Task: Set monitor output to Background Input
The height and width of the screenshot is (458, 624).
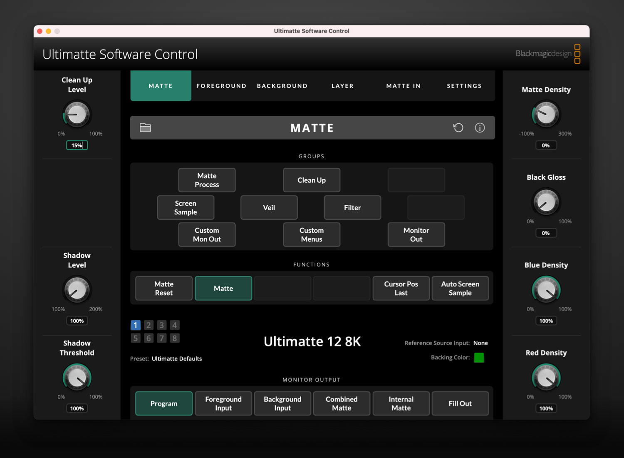Action: [282, 403]
